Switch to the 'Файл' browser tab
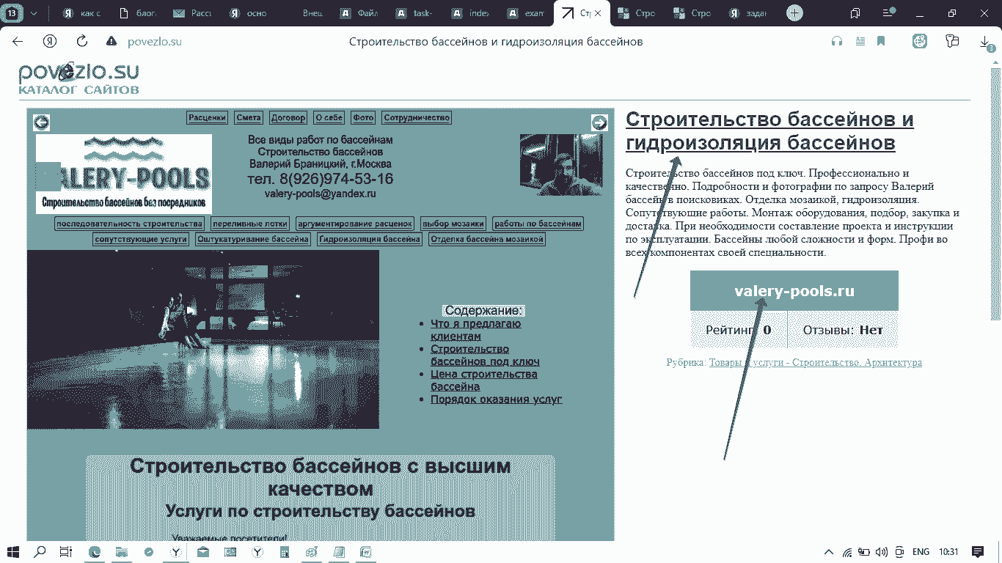Screen dimensions: 1002x563 coord(359,13)
